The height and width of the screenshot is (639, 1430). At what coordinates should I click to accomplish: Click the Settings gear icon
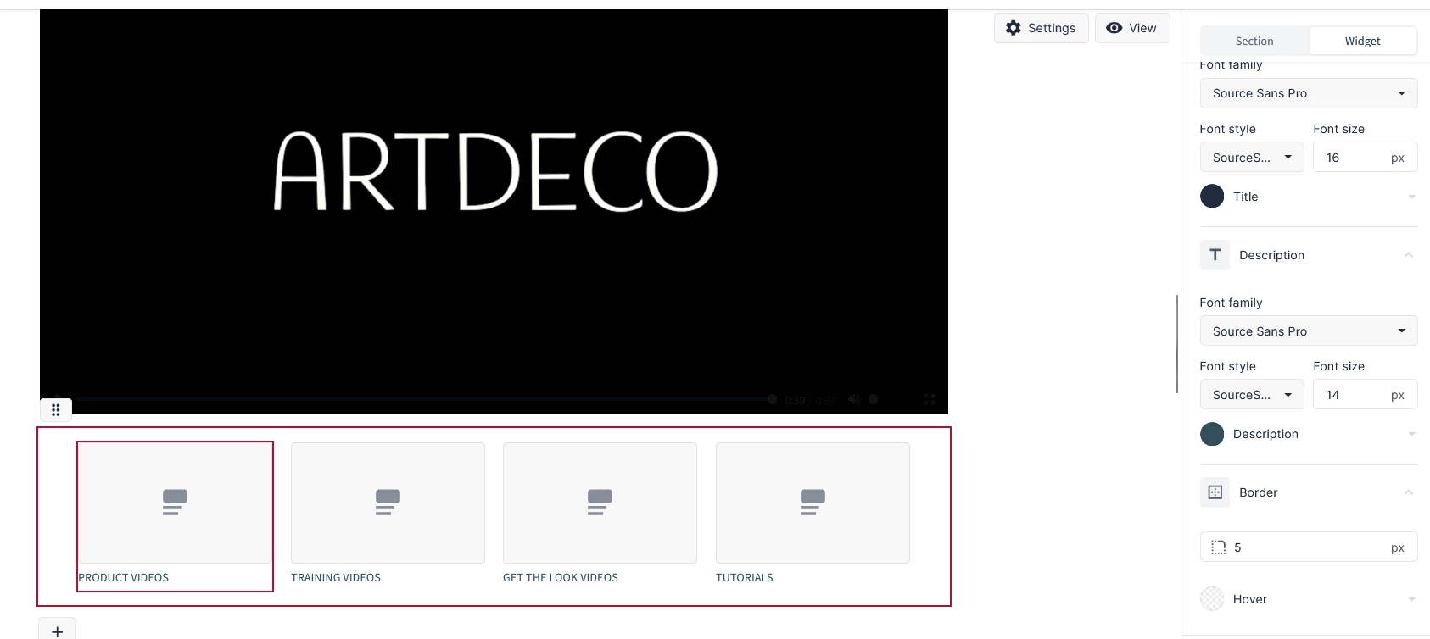(1014, 28)
